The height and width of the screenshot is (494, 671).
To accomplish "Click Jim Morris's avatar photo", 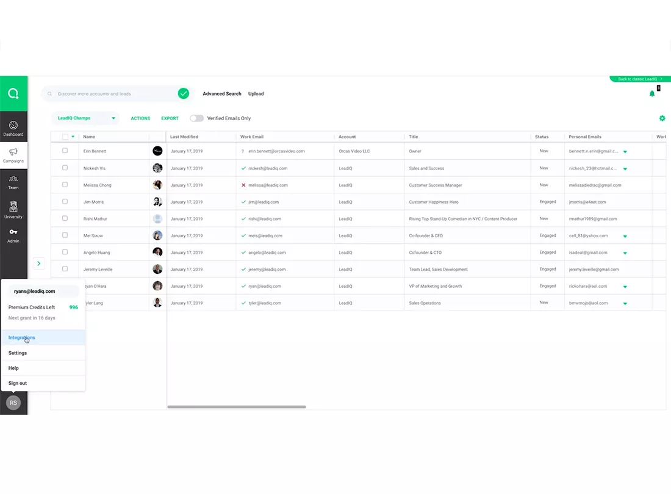I will (x=157, y=201).
